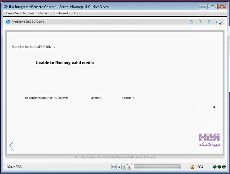This screenshot has width=230, height=174.
Task: Click ProLiant DL380 Gen9 title text
Action: (x=28, y=22)
